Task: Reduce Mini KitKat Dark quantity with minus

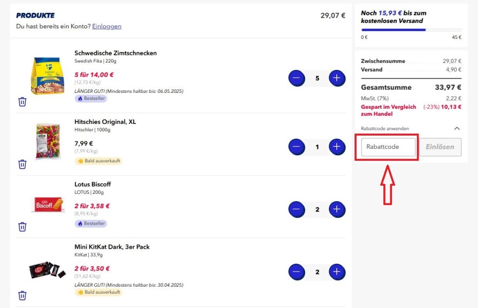Action: (297, 272)
